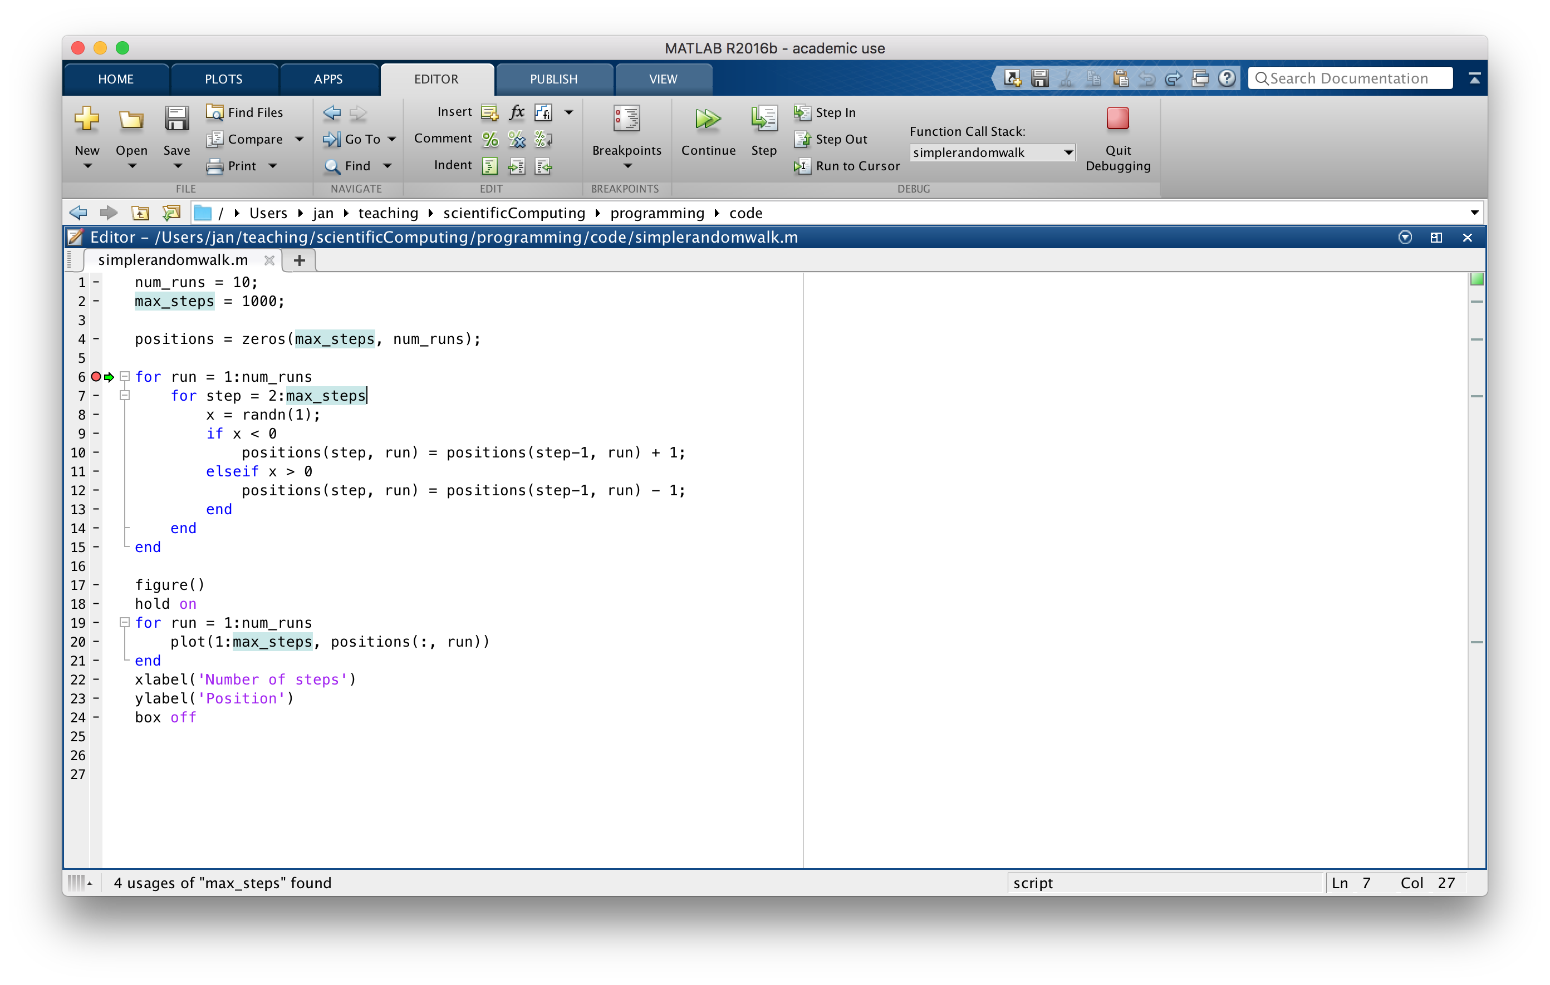Click the Run to Cursor icon
The height and width of the screenshot is (985, 1550).
(802, 166)
